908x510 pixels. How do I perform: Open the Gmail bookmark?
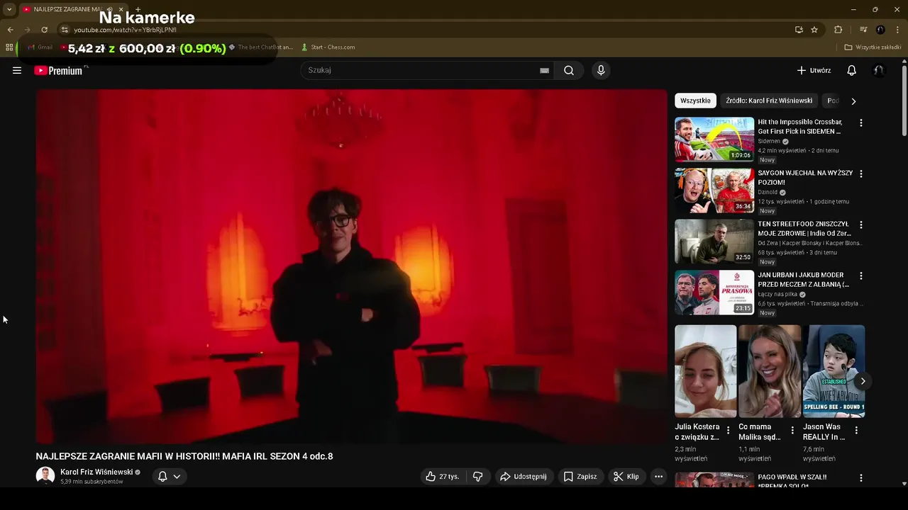40,47
